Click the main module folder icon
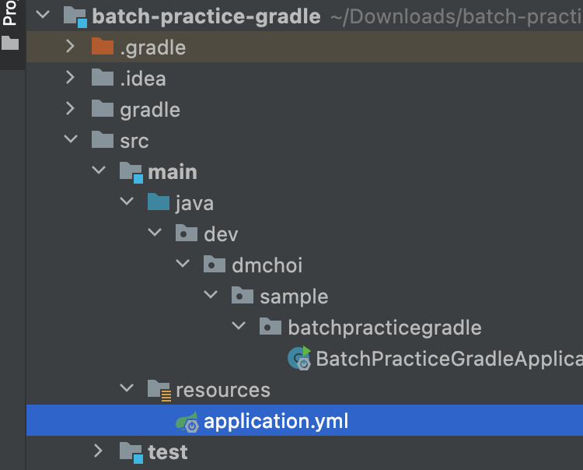Viewport: 583px width, 470px height. point(131,171)
